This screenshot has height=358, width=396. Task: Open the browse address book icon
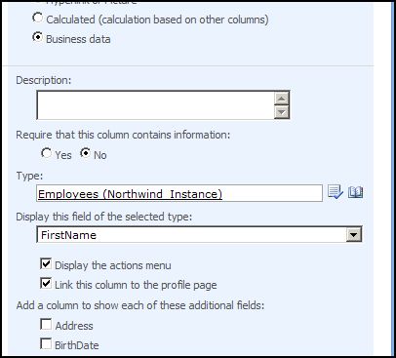pos(355,192)
